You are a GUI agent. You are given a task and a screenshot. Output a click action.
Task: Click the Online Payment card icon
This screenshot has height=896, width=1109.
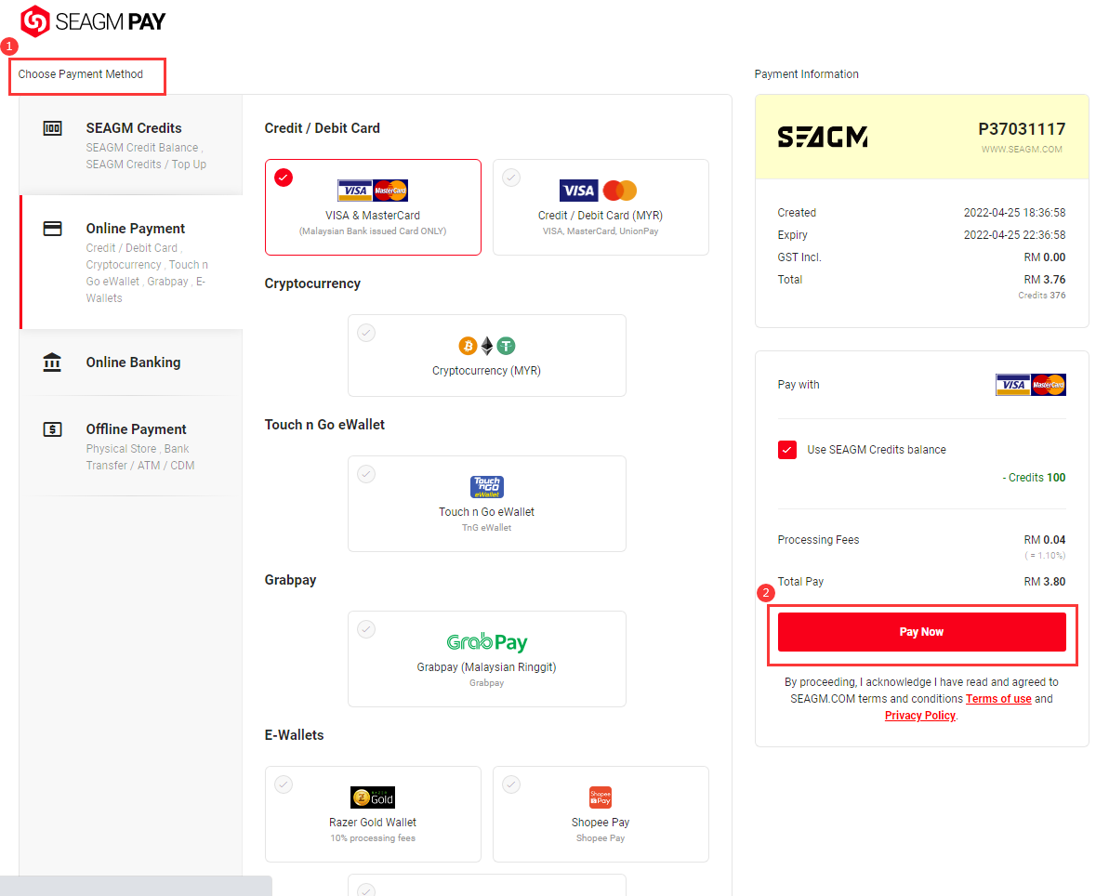point(52,229)
